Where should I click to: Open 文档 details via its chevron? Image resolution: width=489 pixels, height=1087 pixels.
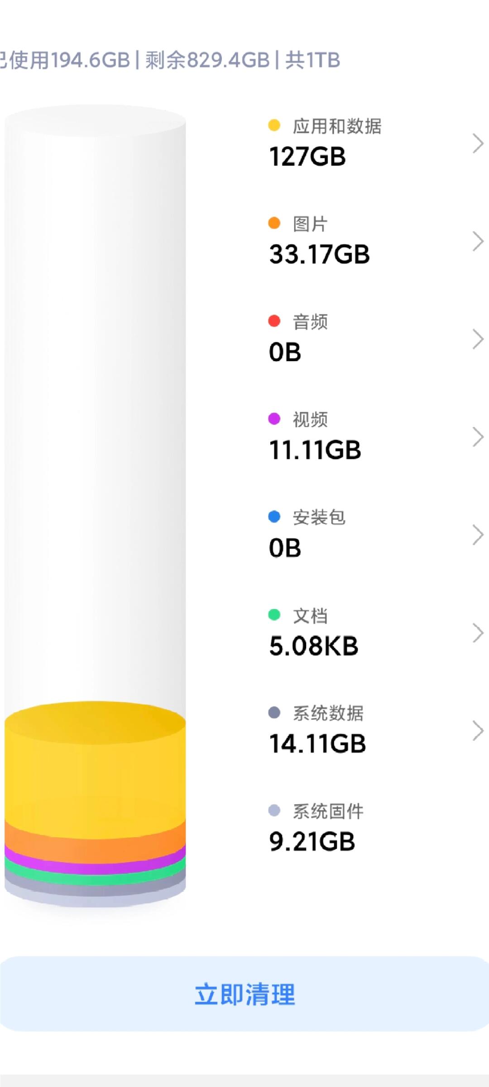[x=478, y=633]
